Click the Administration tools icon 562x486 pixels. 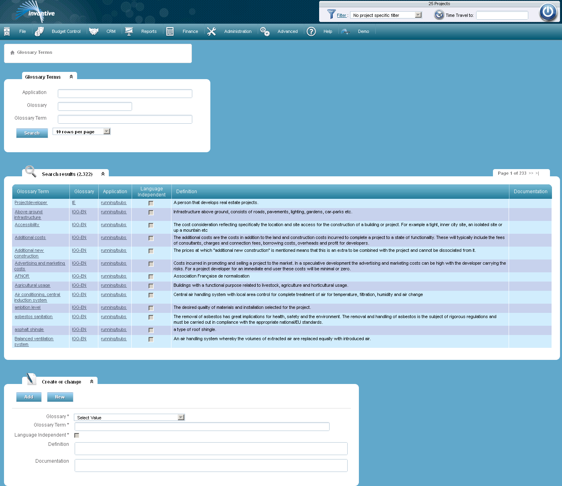coord(212,31)
